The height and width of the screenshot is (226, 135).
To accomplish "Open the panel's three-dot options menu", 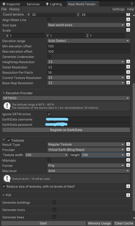I will [x=132, y=4].
